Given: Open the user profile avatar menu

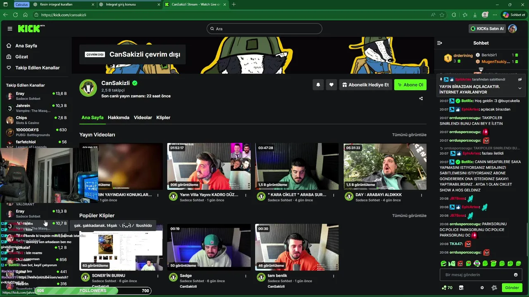Looking at the screenshot, I should [x=512, y=28].
